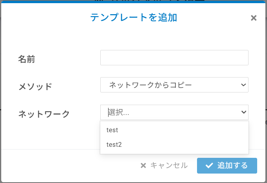Click the X icon beside キャンセル
267x183 pixels.
(x=143, y=166)
